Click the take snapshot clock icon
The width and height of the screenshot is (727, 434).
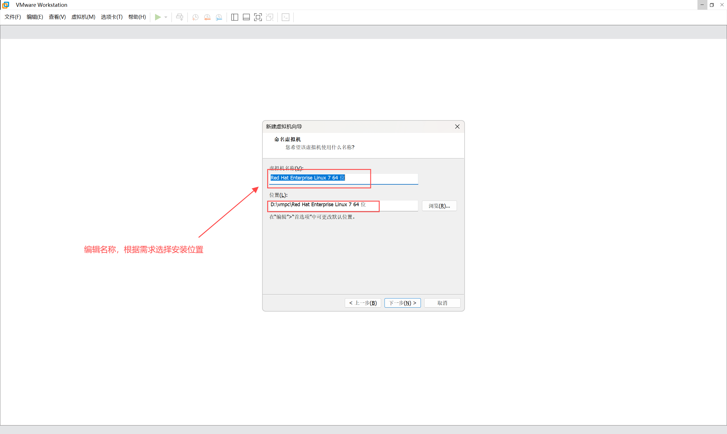point(195,17)
